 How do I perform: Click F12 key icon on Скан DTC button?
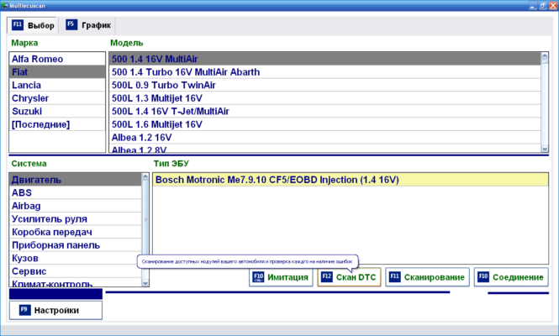point(326,277)
